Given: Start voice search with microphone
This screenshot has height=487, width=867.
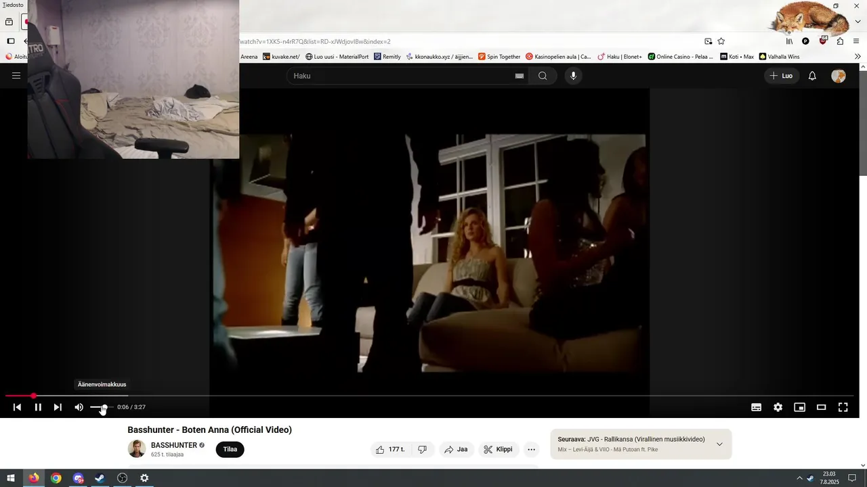Looking at the screenshot, I should 573,76.
